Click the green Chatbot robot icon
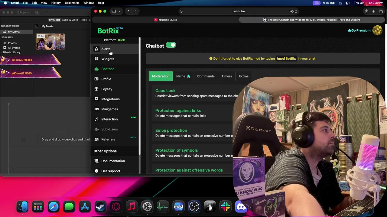Image resolution: width=387 pixels, height=217 pixels. 96,69
